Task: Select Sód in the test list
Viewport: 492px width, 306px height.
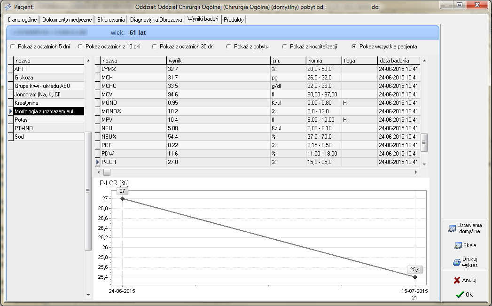Action: (x=49, y=137)
